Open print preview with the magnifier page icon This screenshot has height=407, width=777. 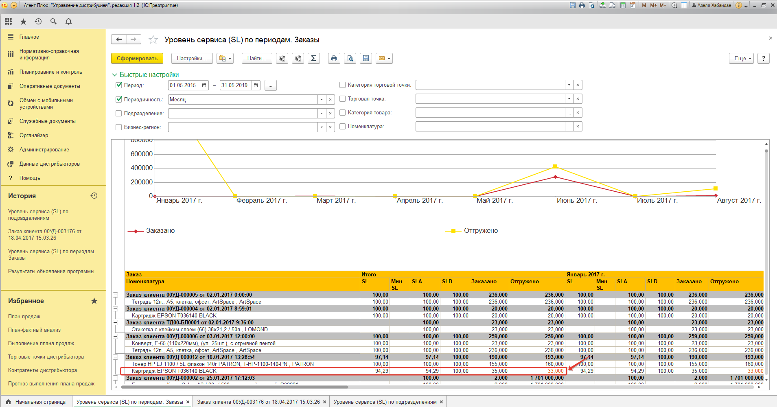(350, 59)
